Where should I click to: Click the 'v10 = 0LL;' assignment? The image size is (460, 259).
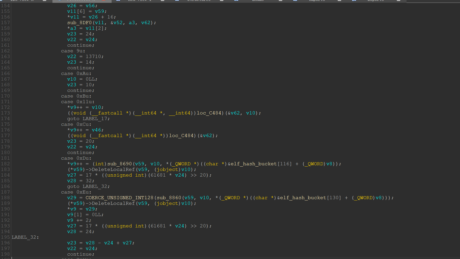(82, 79)
